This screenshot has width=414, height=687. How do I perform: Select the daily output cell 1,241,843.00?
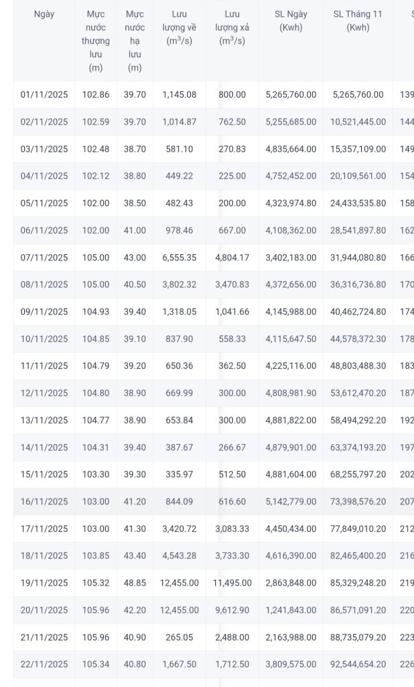291,610
